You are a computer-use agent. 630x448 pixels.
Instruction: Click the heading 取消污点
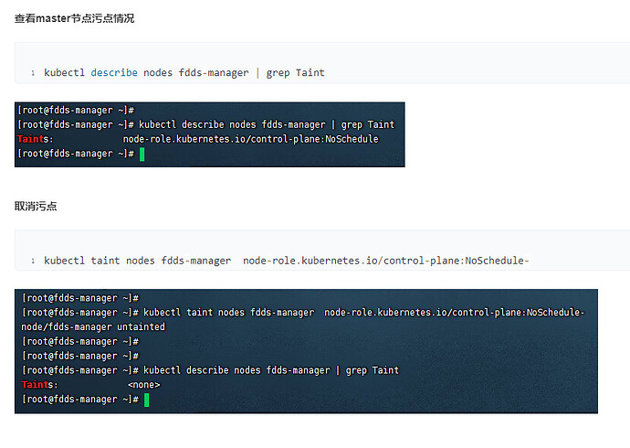[x=36, y=206]
